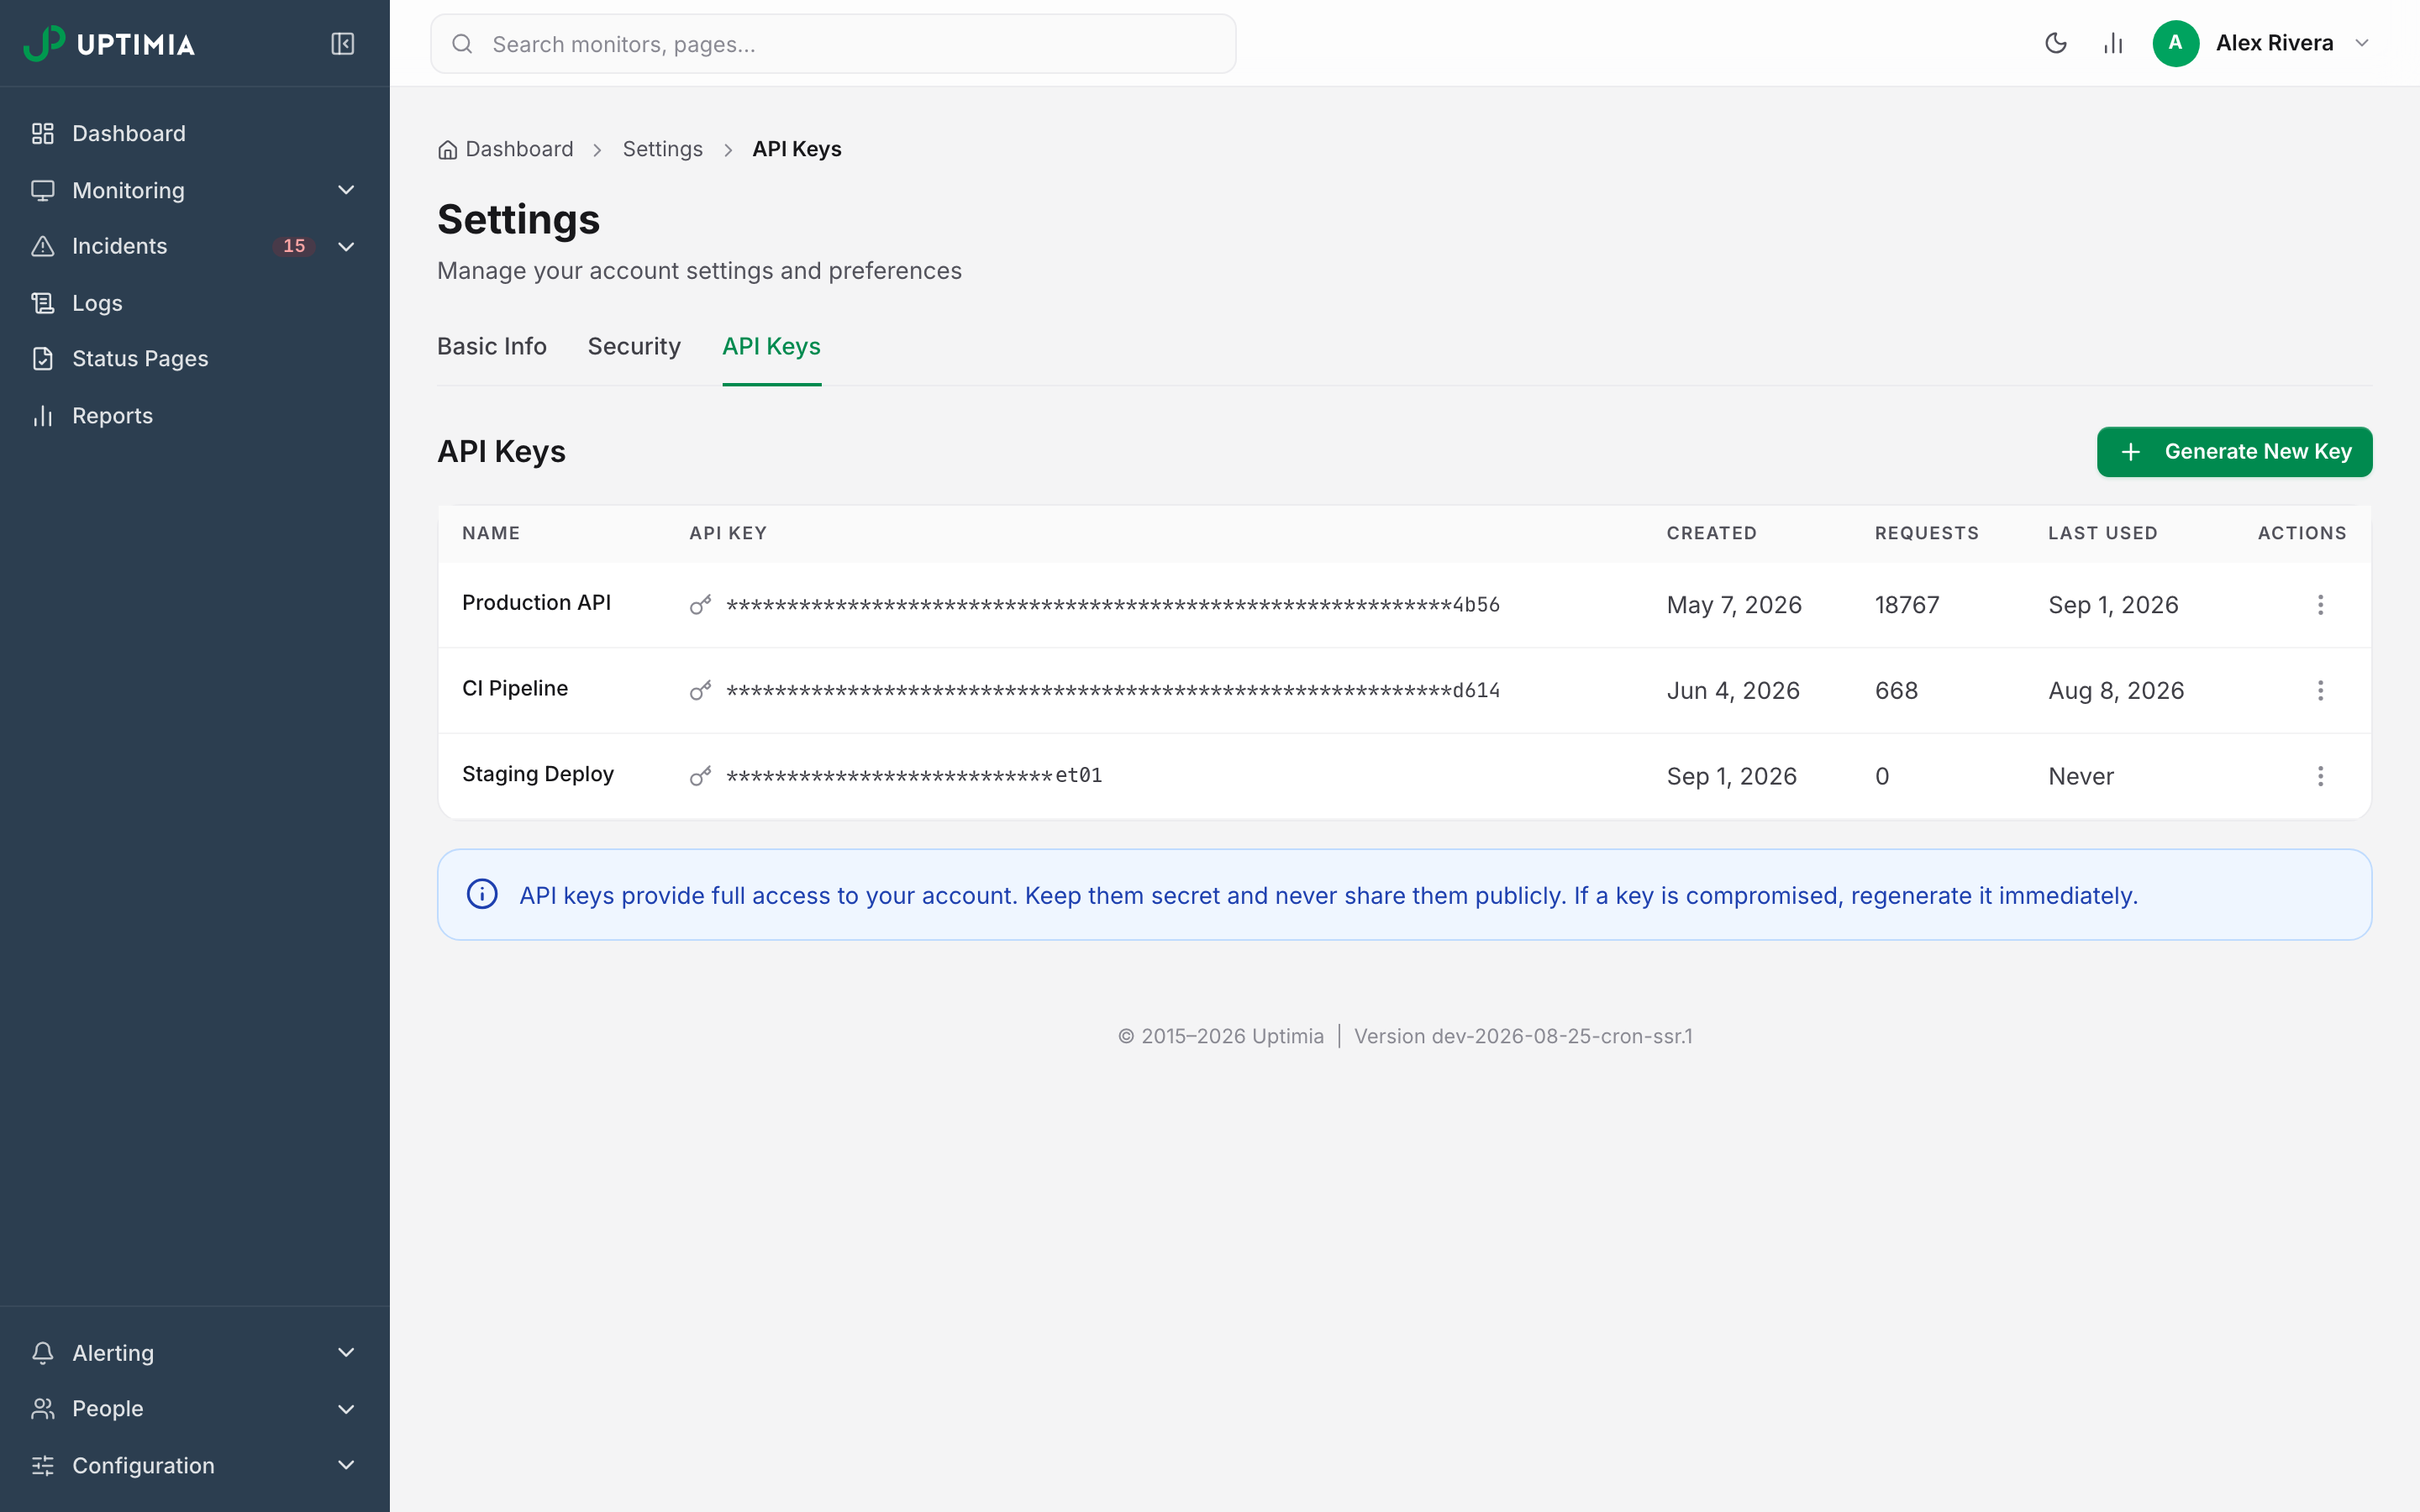Click the Configuration sidebar item
The height and width of the screenshot is (1512, 2420).
point(195,1466)
